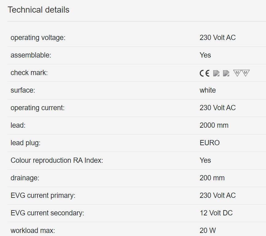266x236 pixels.
Task: Click the 20 W workload value
Action: [208, 230]
